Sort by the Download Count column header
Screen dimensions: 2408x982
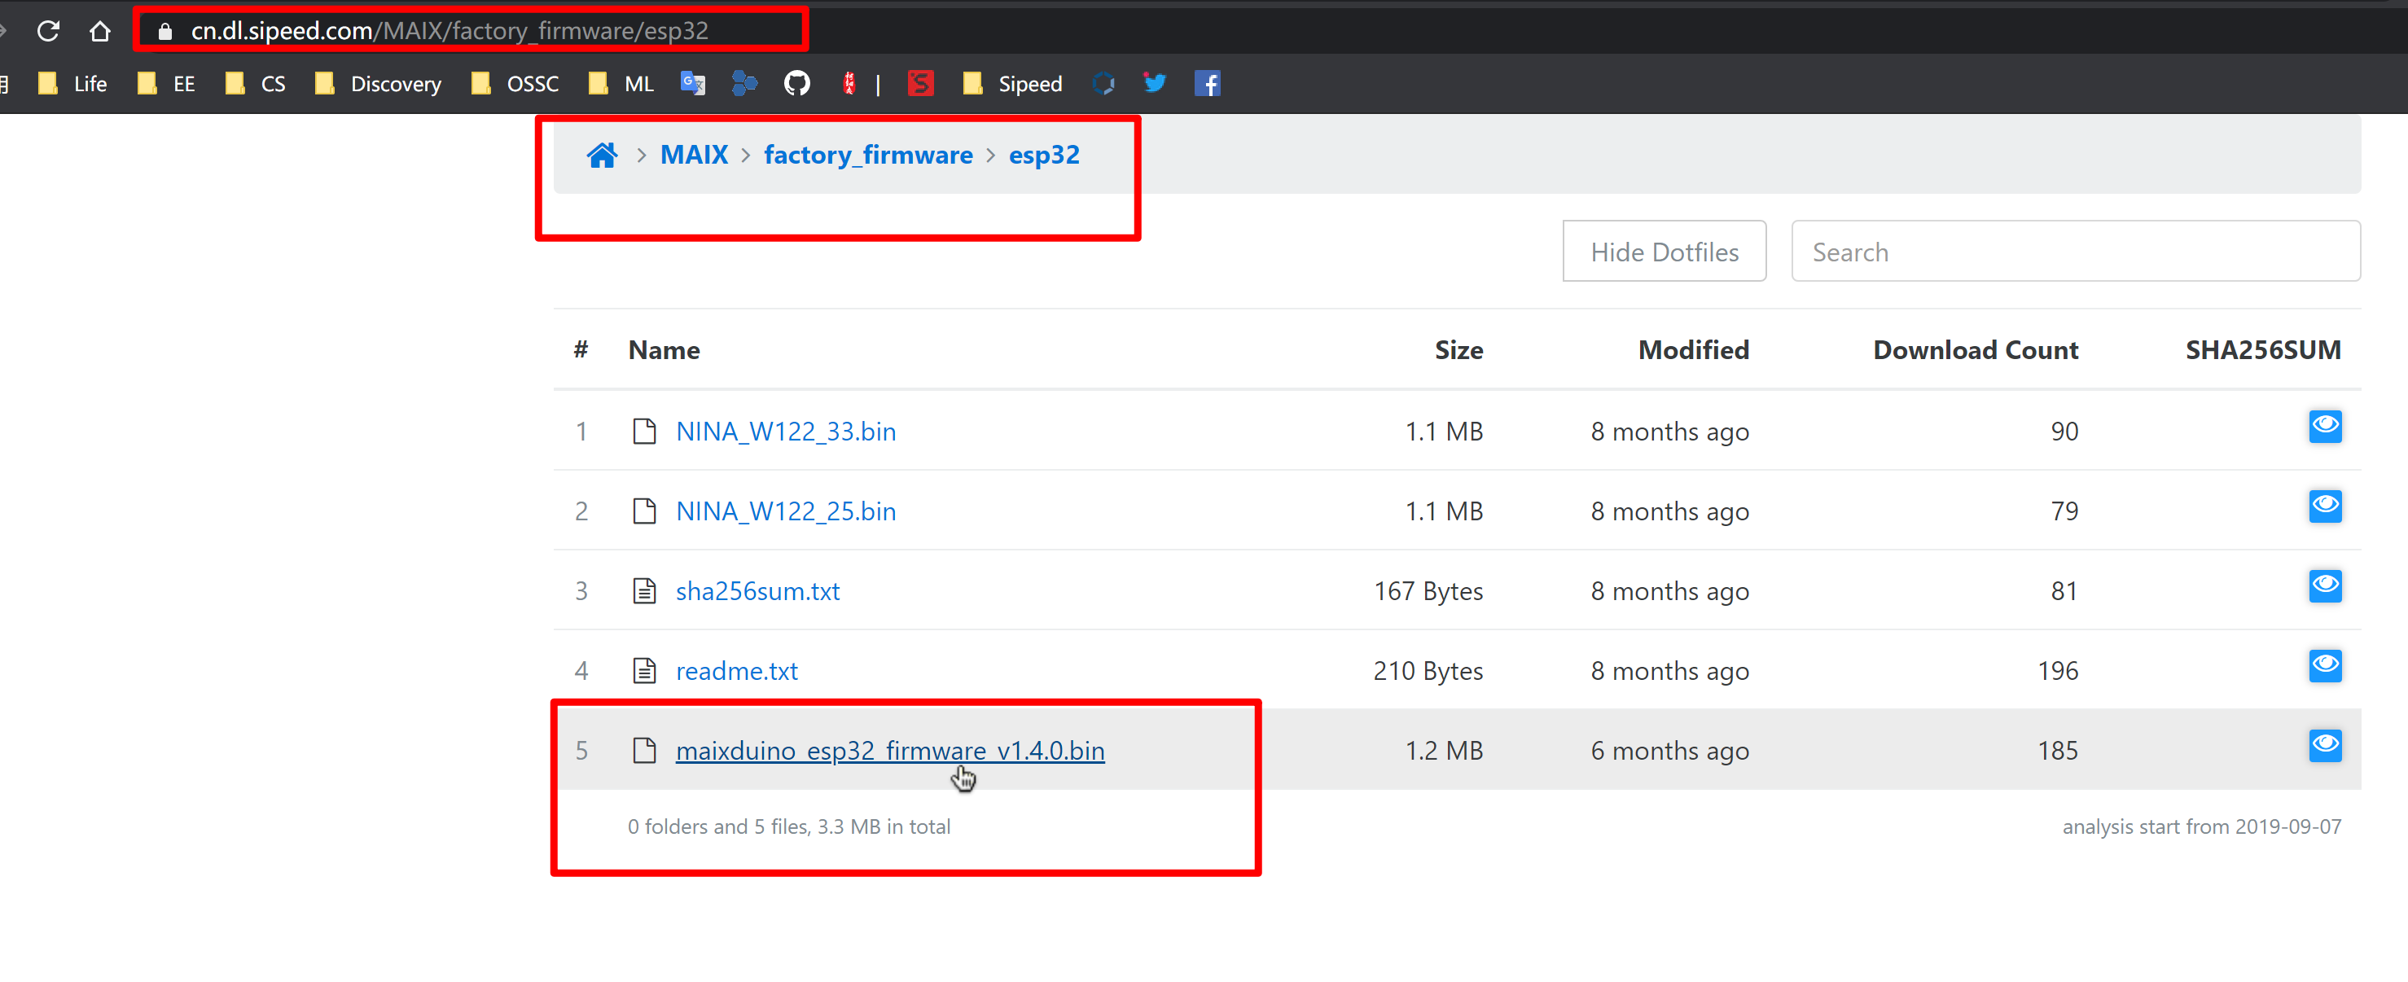(x=1976, y=349)
